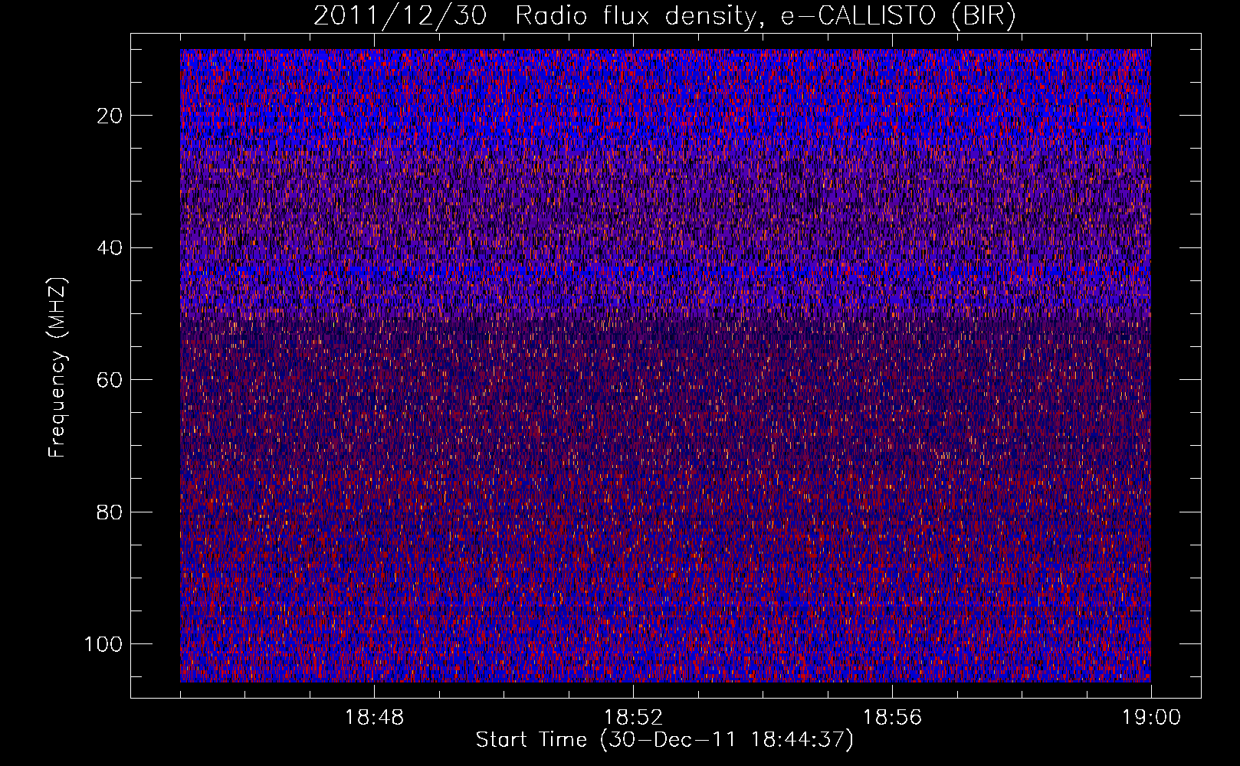Image resolution: width=1240 pixels, height=766 pixels.
Task: Click the 40 frequency tick label
Action: click(x=110, y=248)
